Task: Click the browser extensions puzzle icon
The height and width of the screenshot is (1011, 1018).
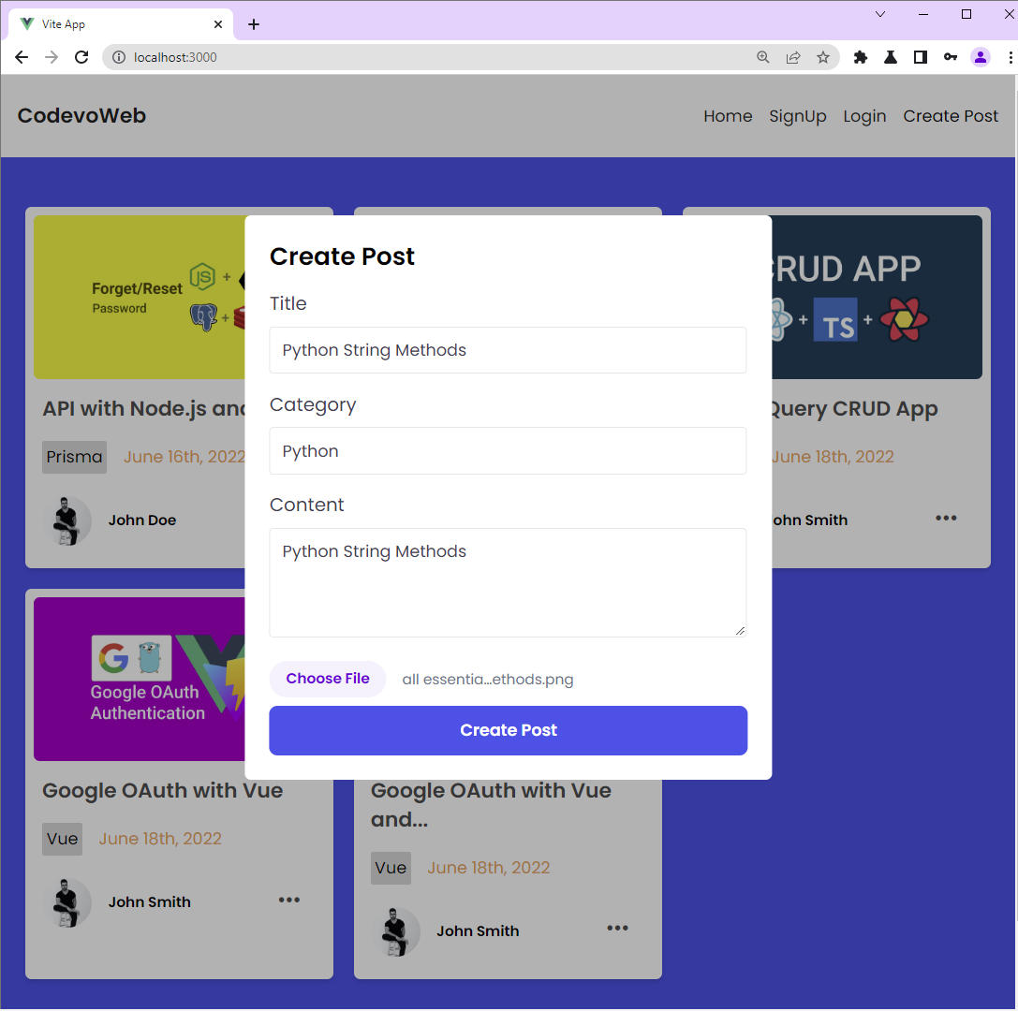Action: pos(860,57)
